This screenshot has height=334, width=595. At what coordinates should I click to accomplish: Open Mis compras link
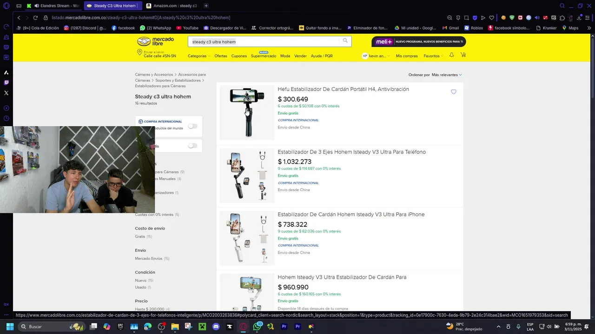point(407,56)
